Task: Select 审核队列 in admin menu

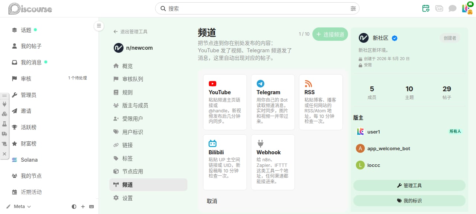Action: [x=148, y=79]
